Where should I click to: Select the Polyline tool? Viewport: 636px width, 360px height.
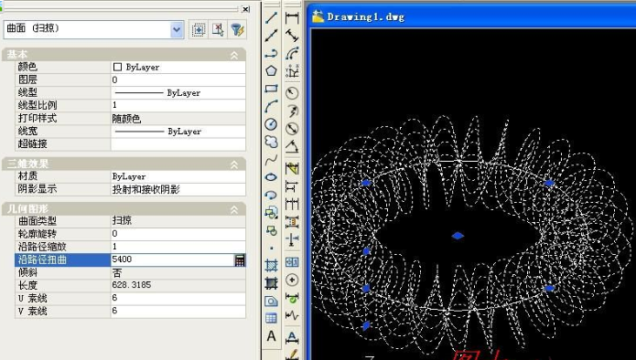click(x=272, y=53)
